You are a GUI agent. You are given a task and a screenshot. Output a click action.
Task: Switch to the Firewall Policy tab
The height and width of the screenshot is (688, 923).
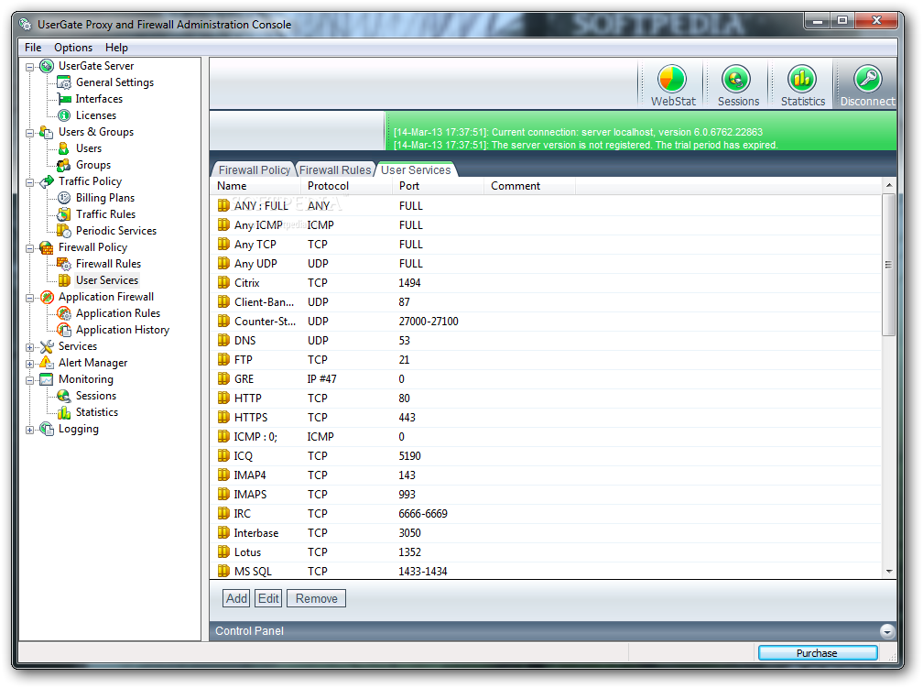tap(254, 169)
